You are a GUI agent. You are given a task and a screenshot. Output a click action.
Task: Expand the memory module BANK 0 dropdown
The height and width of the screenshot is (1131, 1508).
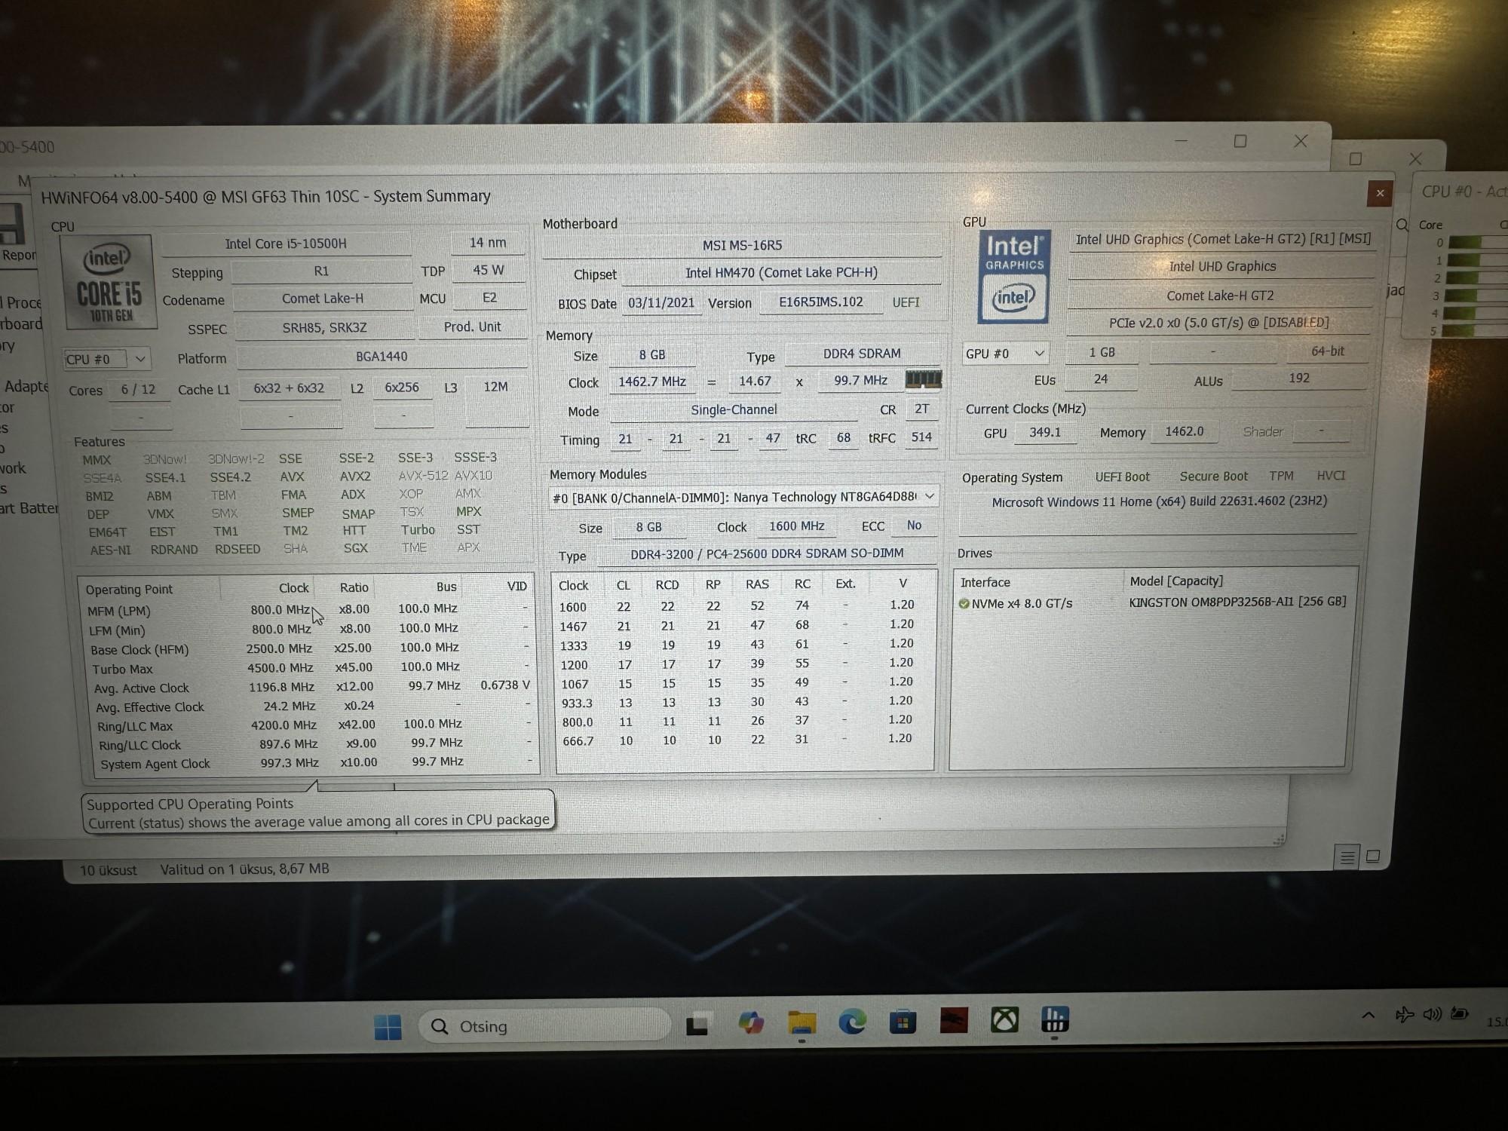click(x=744, y=497)
